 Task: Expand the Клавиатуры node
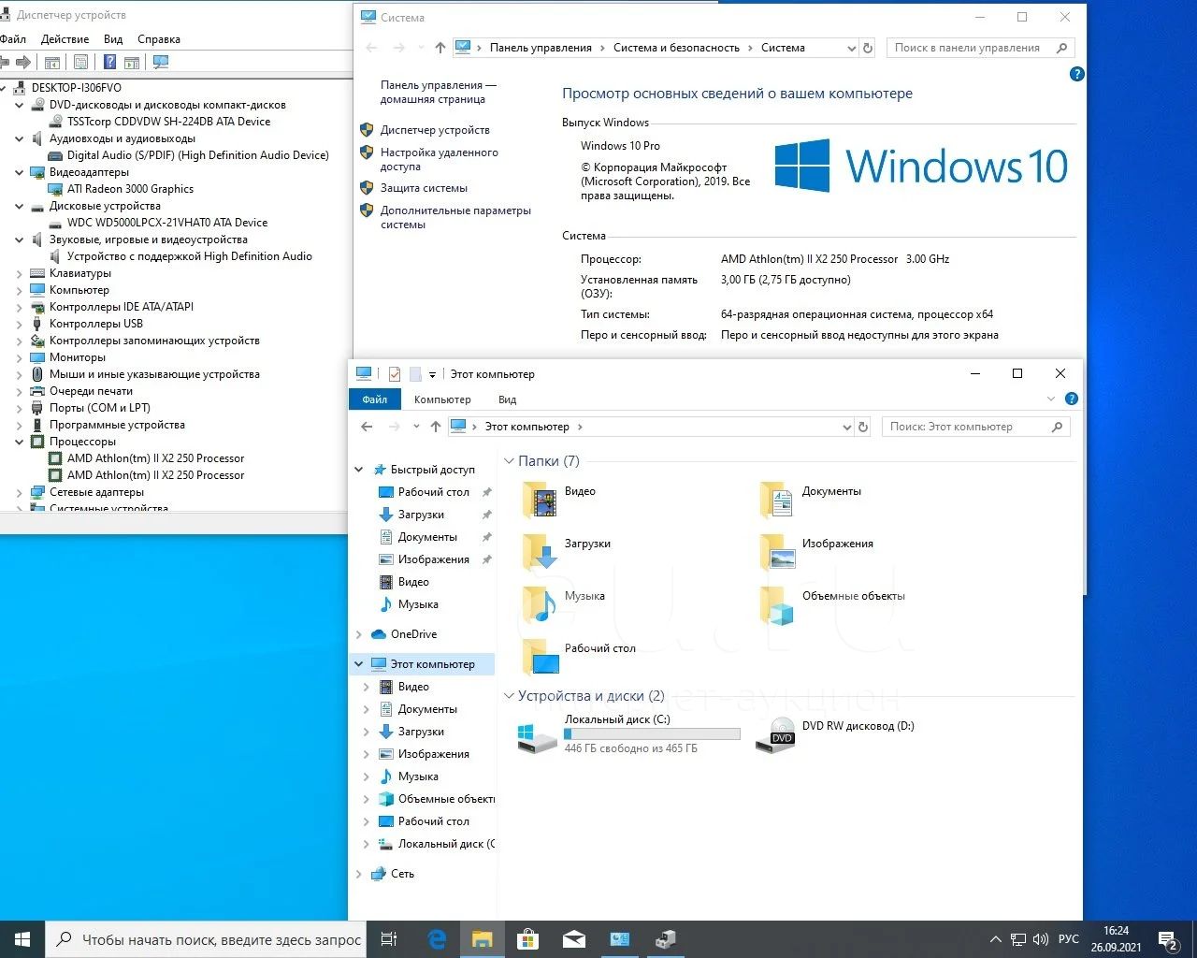tap(20, 273)
